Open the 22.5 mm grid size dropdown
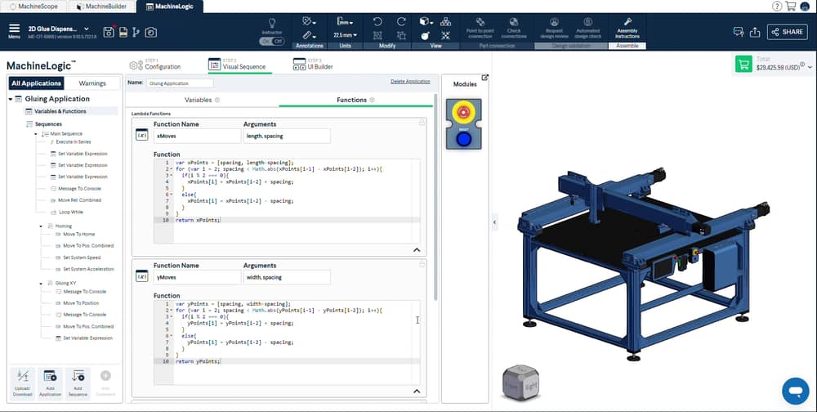Screen dimensions: 817x412 point(345,35)
